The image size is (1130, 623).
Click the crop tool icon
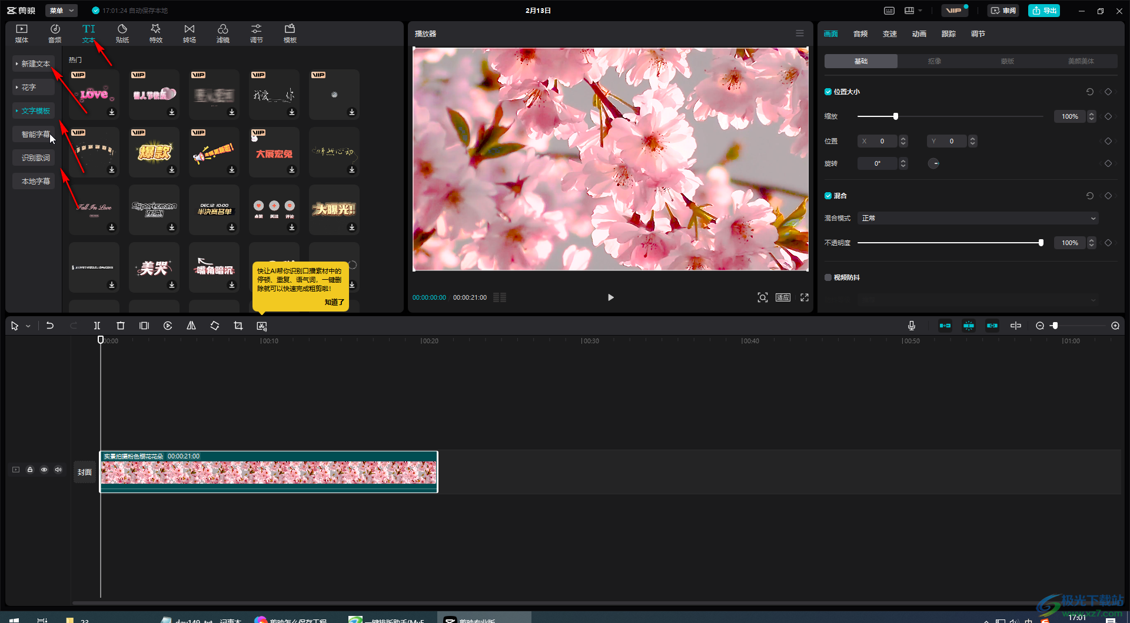(x=238, y=326)
